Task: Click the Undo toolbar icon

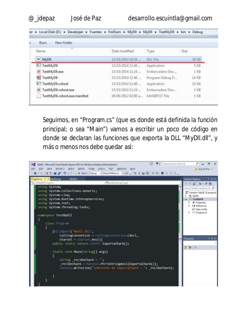Action: point(65,173)
